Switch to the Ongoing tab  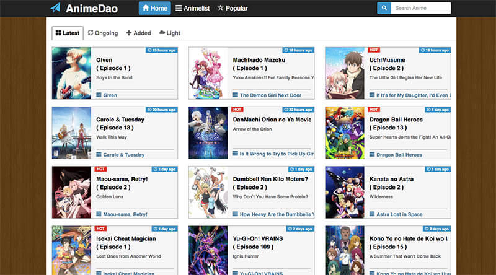click(103, 33)
